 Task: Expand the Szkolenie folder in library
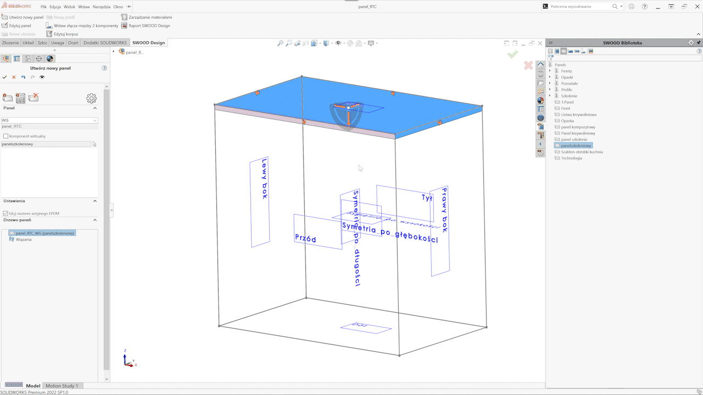point(550,96)
